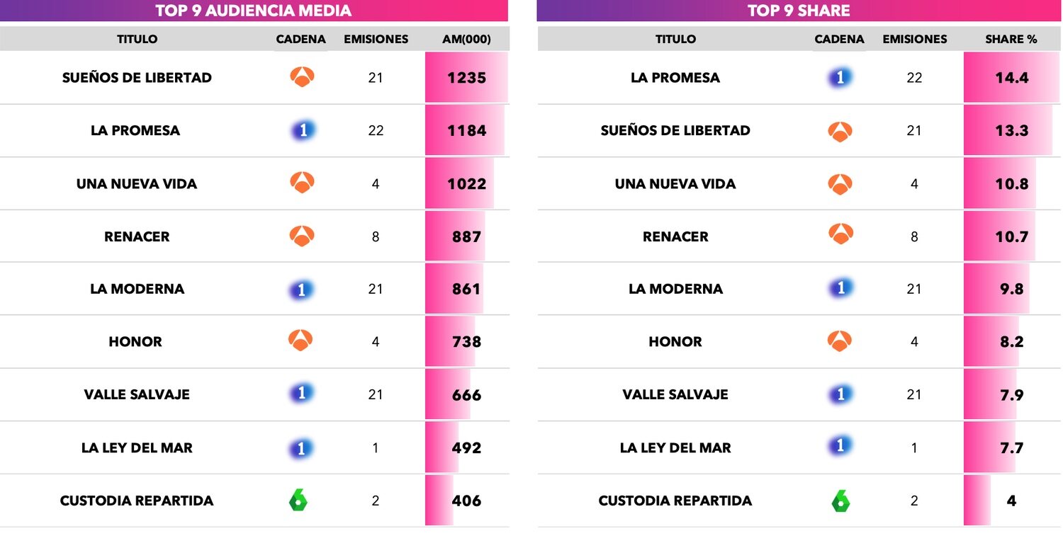Select laSexta logo in share table's last row
Screen dimensions: 1063x543
(840, 501)
